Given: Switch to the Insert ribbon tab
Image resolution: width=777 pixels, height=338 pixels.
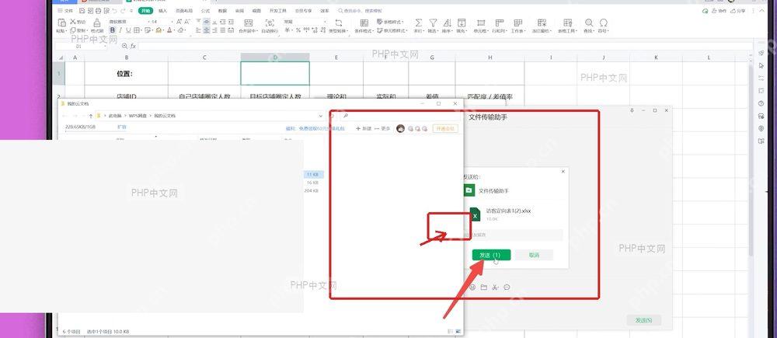Looking at the screenshot, I should coord(162,10).
